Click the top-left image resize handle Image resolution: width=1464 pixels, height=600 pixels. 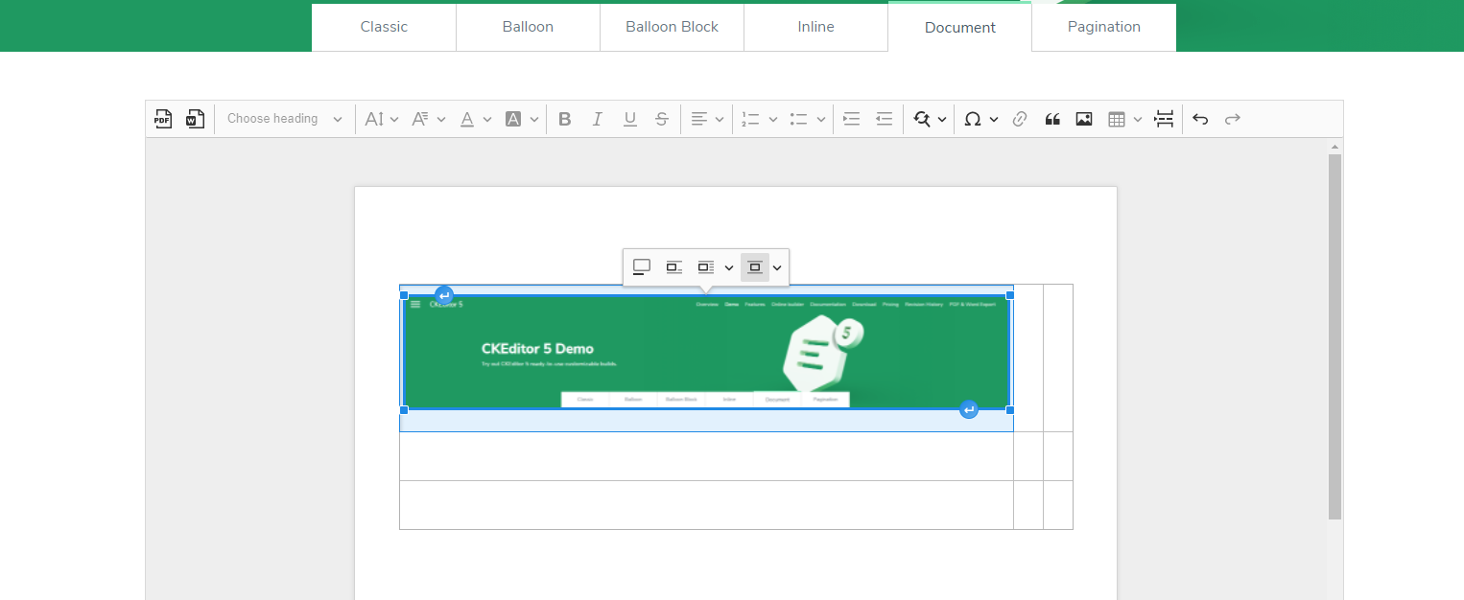(x=404, y=295)
